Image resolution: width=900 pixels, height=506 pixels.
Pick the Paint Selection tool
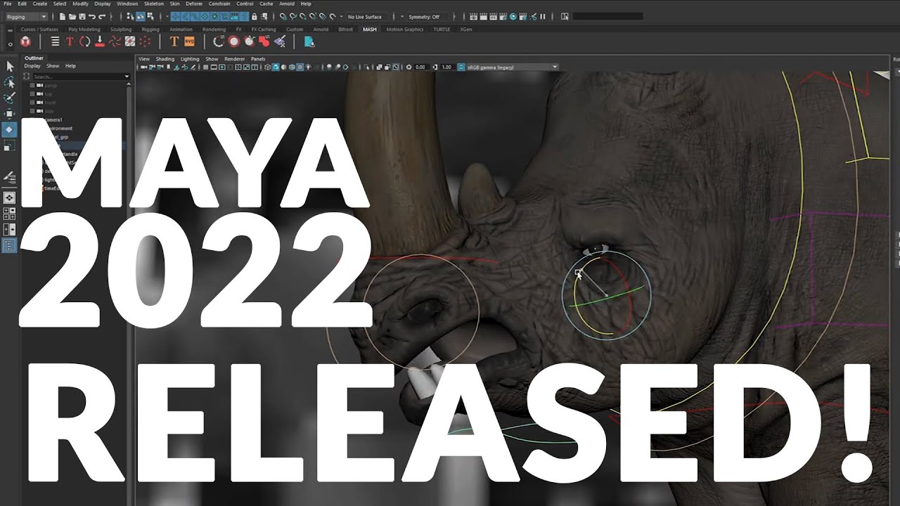click(x=10, y=98)
